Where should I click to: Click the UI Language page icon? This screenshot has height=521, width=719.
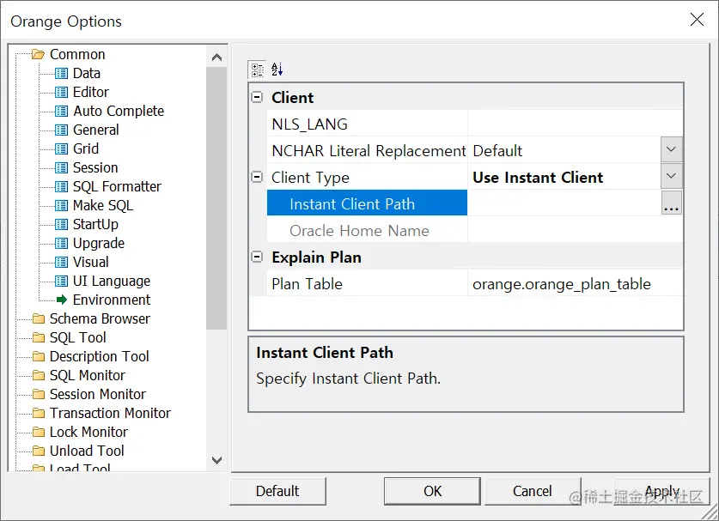(x=62, y=281)
